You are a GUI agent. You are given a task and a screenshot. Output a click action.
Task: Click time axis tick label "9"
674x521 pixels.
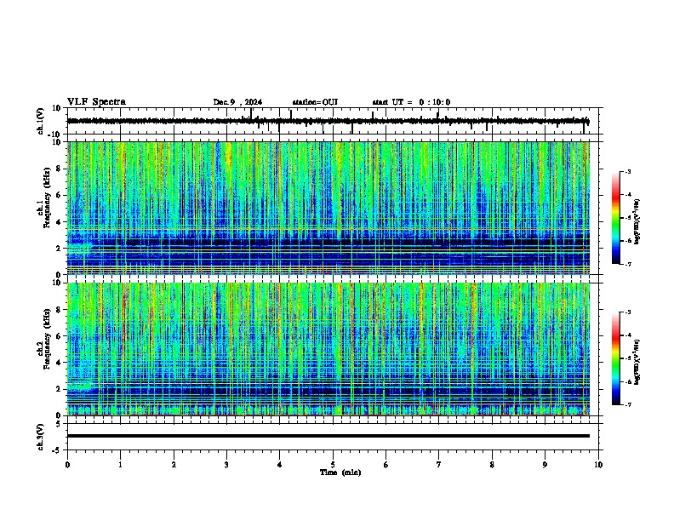(x=545, y=465)
